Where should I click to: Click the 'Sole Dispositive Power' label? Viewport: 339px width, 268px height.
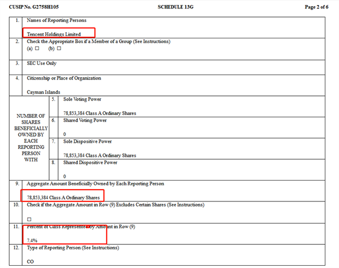point(88,142)
